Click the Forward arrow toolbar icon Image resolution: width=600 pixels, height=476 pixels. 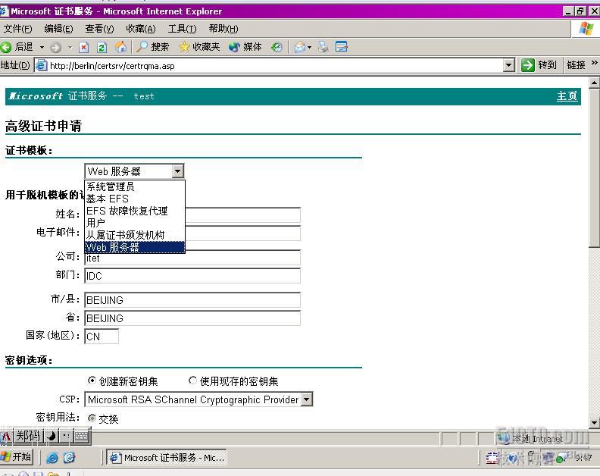(56, 47)
